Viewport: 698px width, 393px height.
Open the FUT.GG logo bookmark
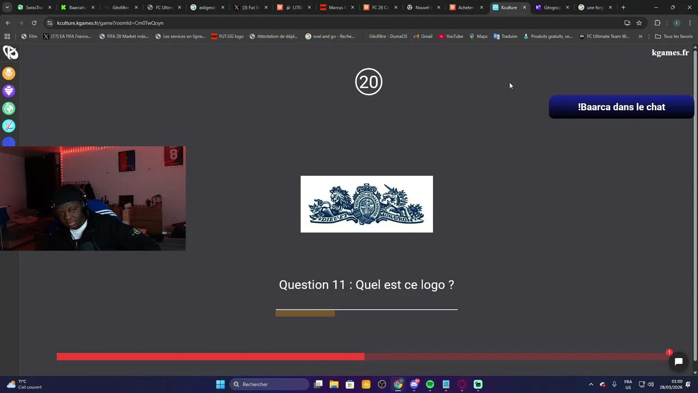[227, 37]
